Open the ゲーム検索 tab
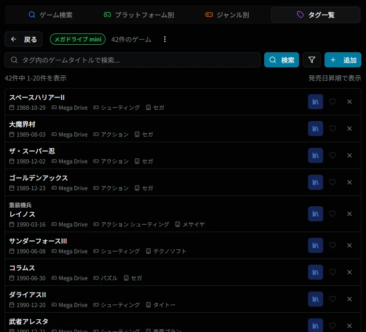Image resolution: width=366 pixels, height=332 pixels. (x=50, y=15)
